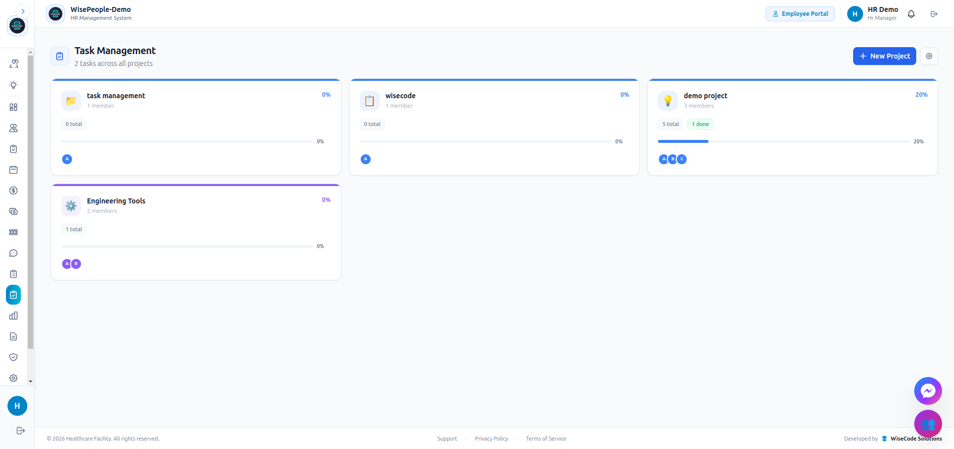
Task: Click the demo project 20% progress bar
Action: click(784, 141)
